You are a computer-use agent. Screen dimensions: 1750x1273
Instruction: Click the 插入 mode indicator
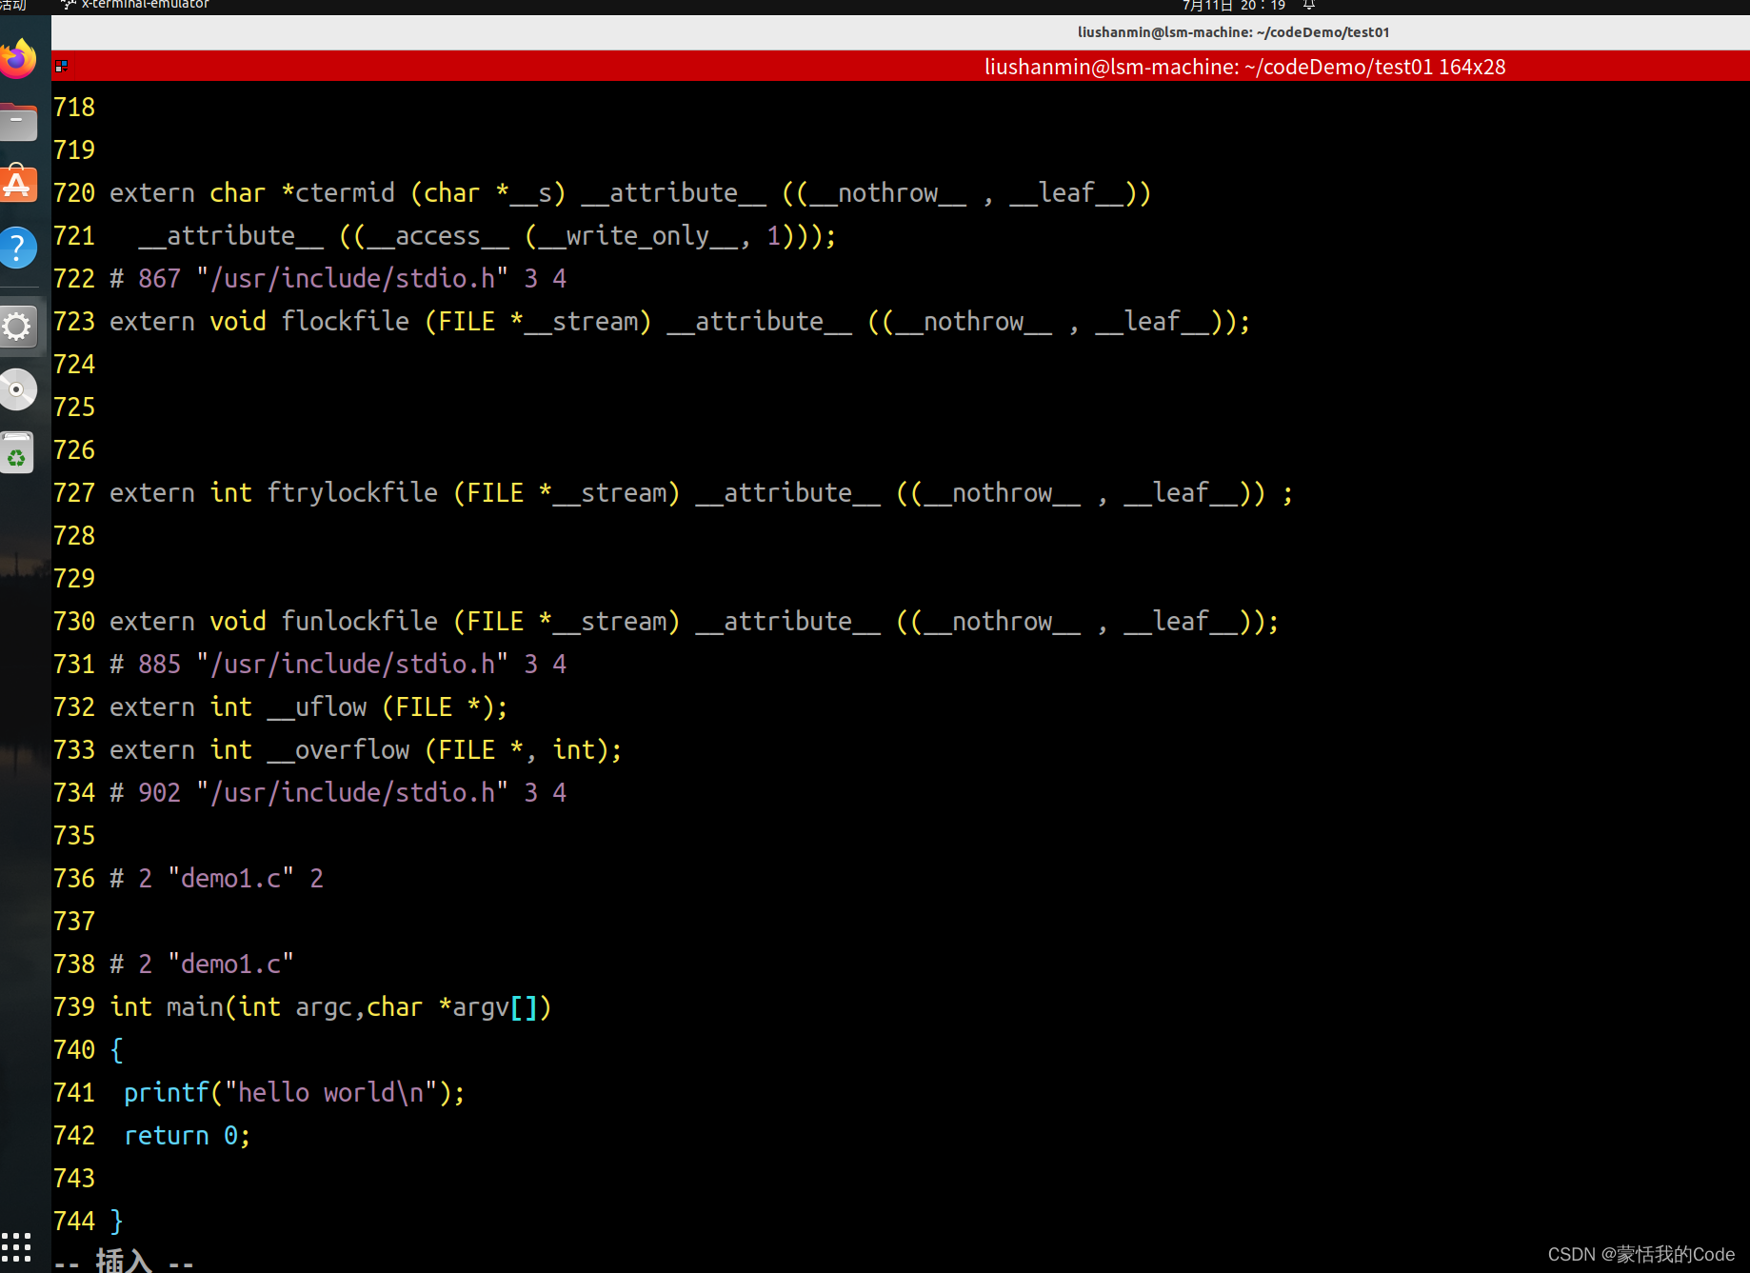[x=124, y=1260]
